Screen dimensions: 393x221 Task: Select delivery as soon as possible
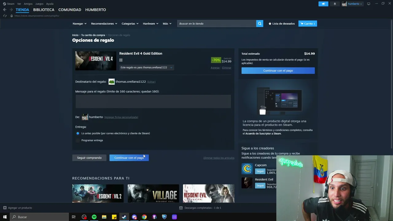[x=78, y=133]
